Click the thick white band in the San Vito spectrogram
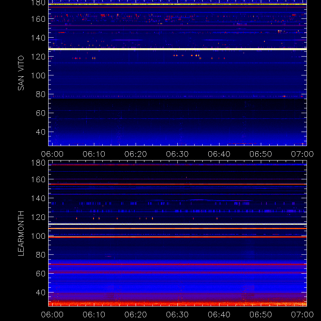This screenshot has width=321, height=321. 177,49
